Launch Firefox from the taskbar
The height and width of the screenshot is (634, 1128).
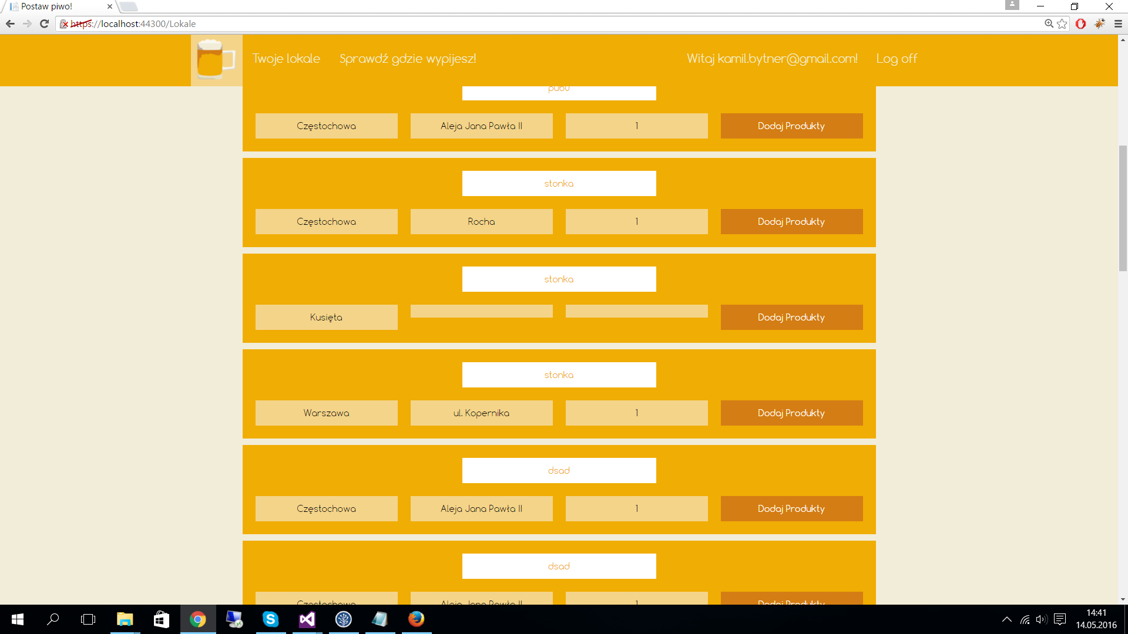[x=416, y=619]
